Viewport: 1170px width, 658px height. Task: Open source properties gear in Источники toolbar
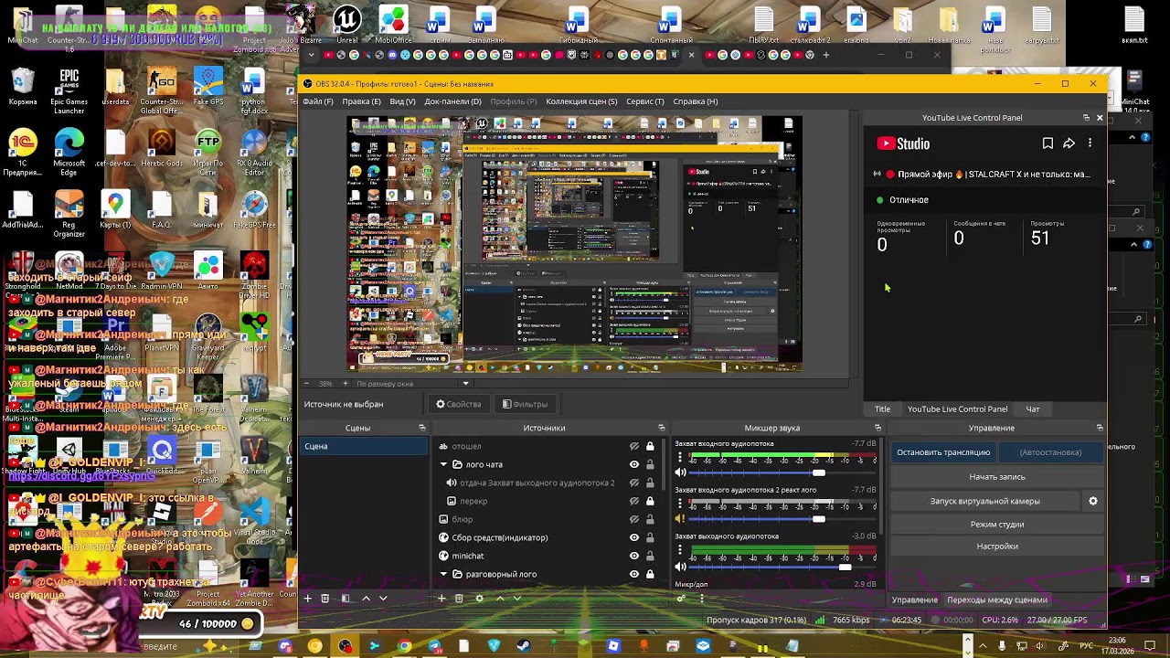479,599
